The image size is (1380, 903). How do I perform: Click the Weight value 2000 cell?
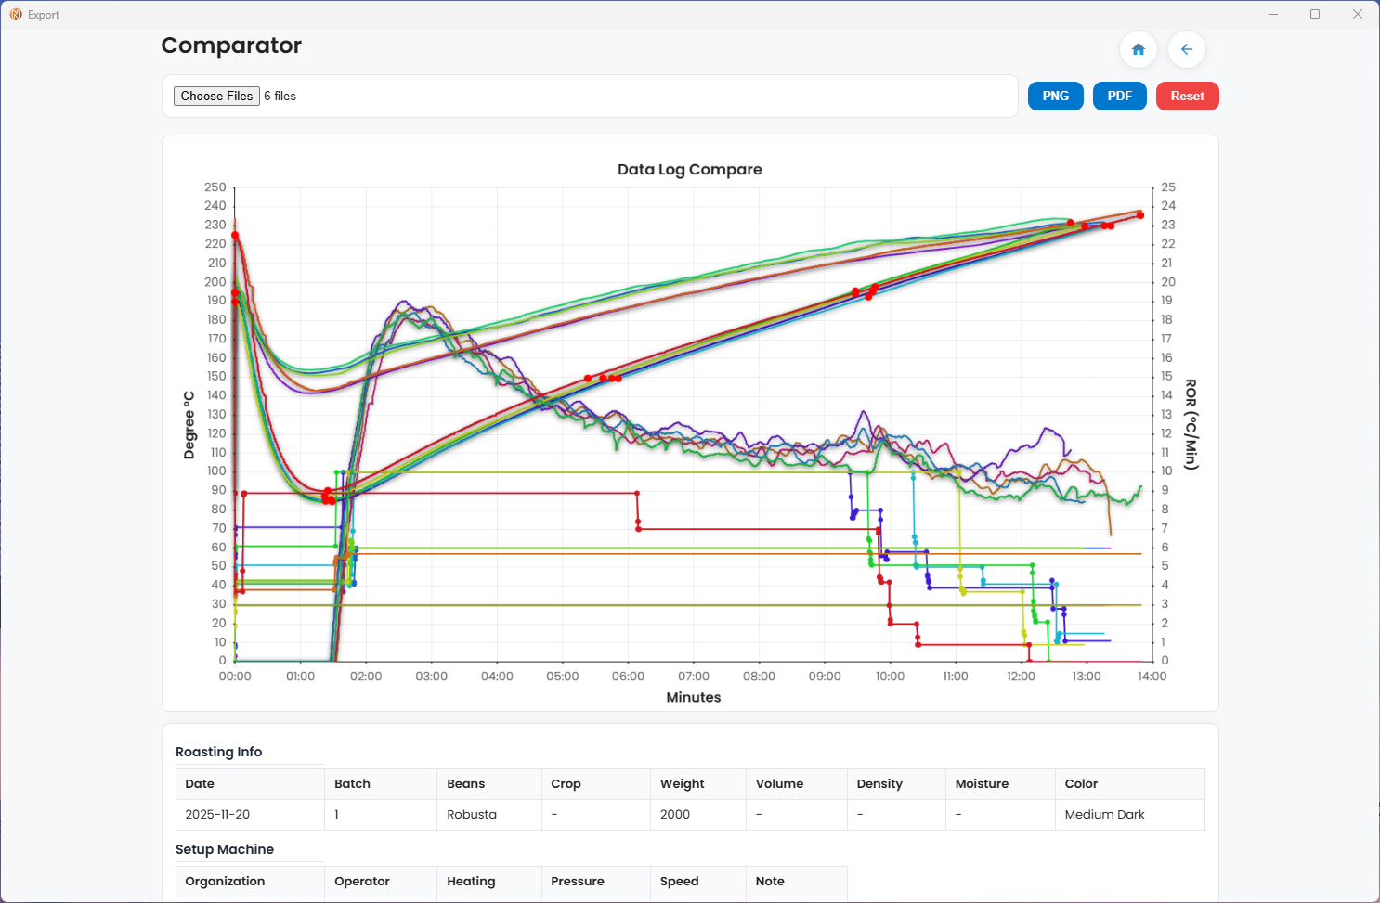point(675,815)
